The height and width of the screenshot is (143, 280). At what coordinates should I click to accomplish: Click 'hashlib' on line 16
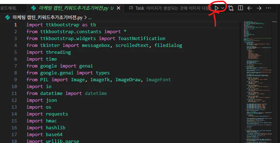pos(56,127)
